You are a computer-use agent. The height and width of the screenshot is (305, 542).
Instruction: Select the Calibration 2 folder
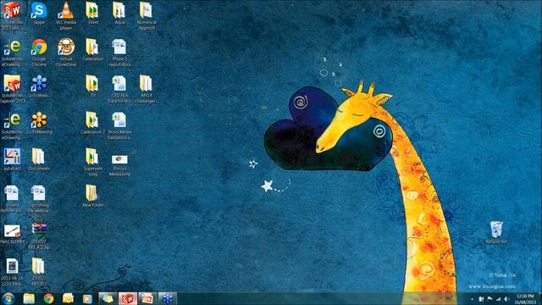[x=92, y=123]
